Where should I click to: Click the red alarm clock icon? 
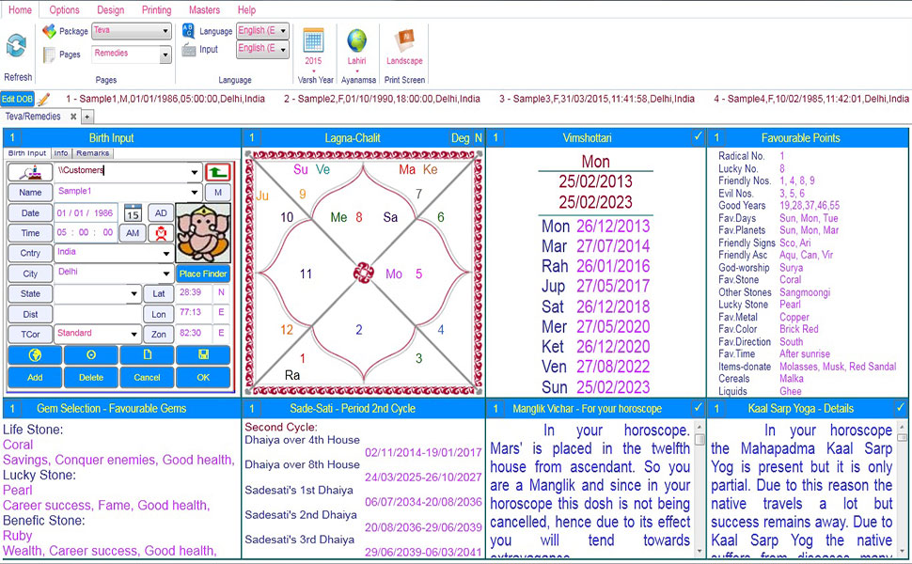click(x=161, y=233)
